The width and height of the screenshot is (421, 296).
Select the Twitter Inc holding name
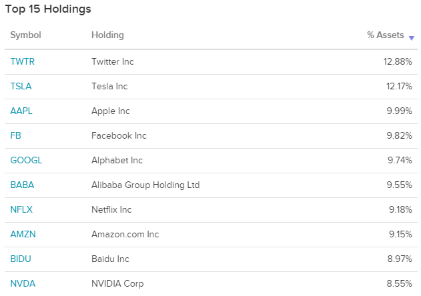click(113, 61)
